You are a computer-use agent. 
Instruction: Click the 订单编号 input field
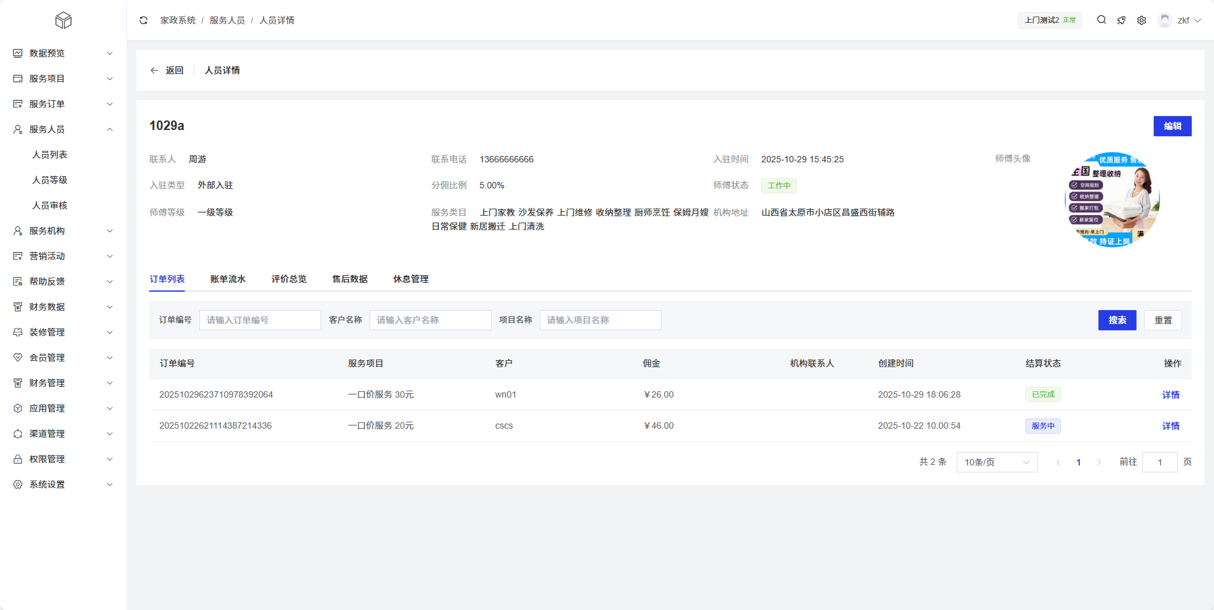(260, 320)
